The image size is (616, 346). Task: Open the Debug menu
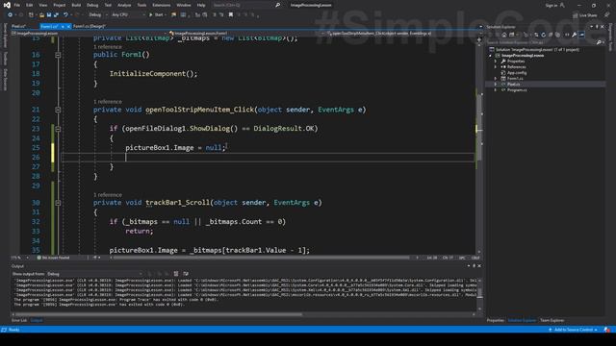click(92, 5)
